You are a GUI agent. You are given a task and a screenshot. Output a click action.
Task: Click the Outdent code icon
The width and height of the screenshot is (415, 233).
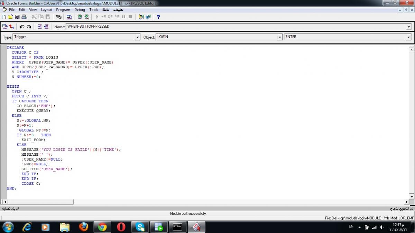coord(46,27)
